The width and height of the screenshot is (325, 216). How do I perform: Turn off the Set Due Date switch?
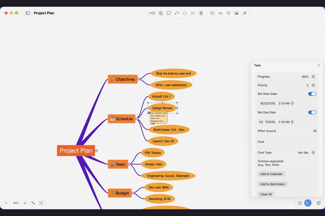point(312,113)
